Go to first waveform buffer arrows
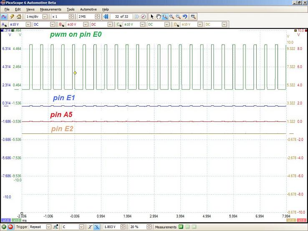This screenshot has width=308, height=231. 106,17
